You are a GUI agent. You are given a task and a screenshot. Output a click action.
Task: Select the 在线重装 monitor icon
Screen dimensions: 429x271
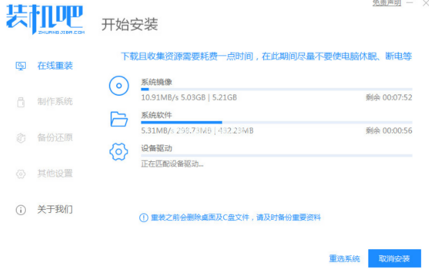tap(20, 66)
